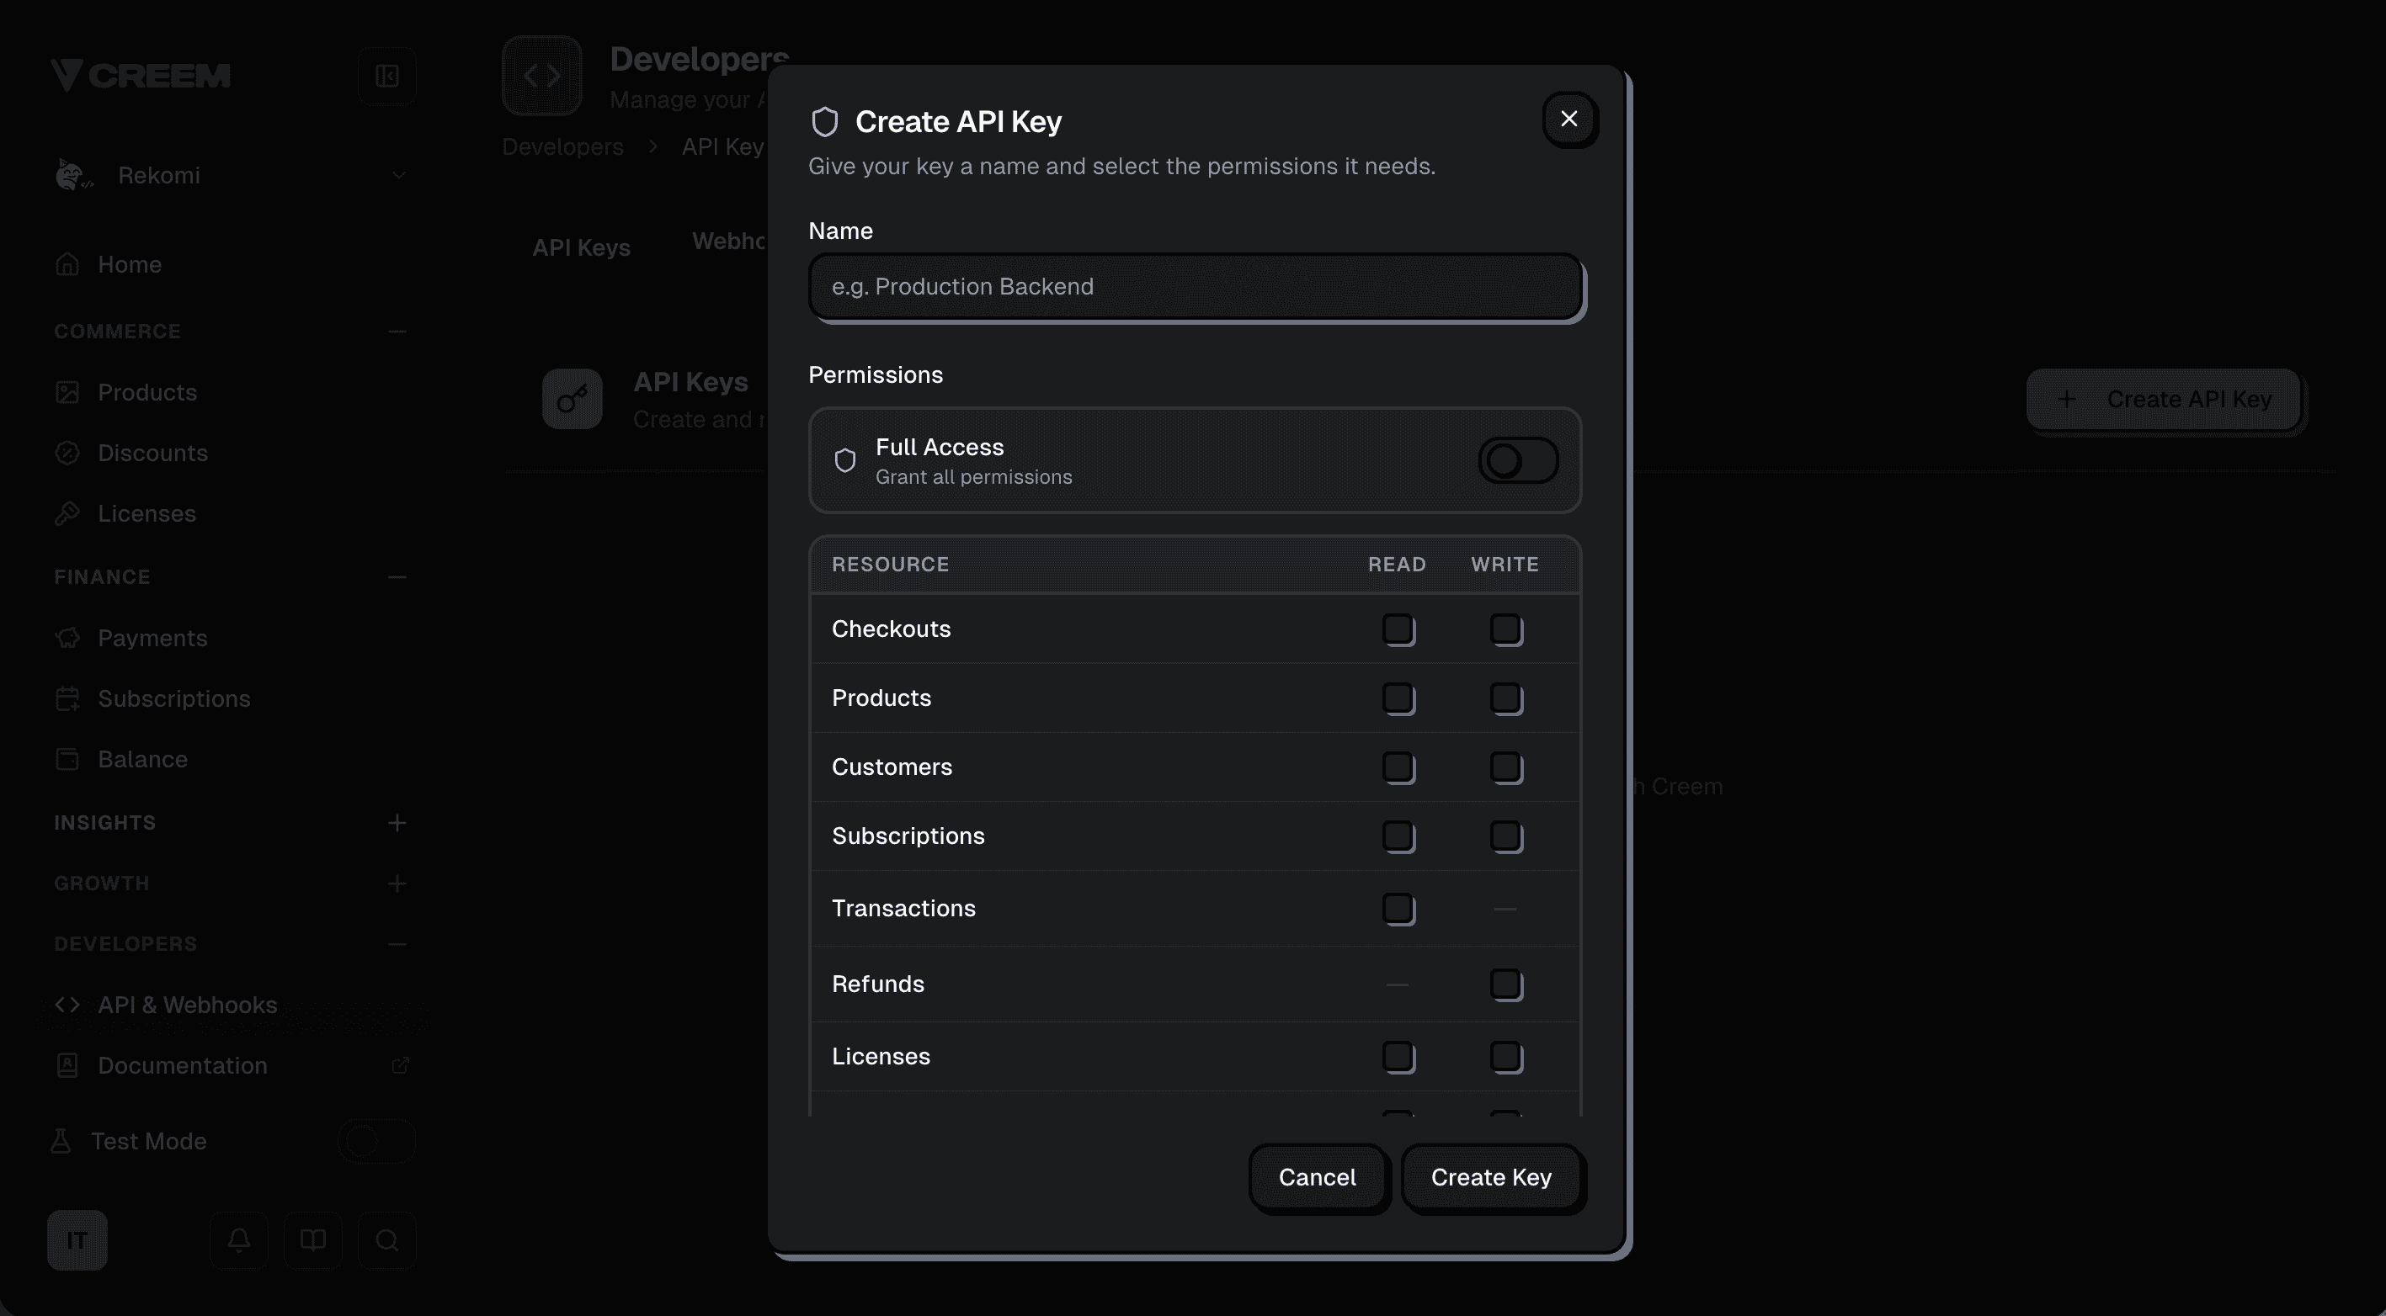Collapse sidebar with panel icon
This screenshot has height=1316, width=2386.
387,76
